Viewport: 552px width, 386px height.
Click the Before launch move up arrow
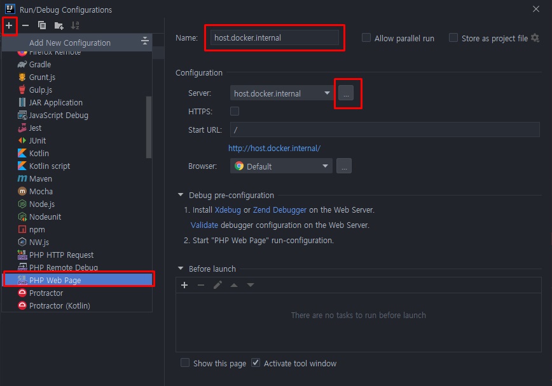point(234,285)
